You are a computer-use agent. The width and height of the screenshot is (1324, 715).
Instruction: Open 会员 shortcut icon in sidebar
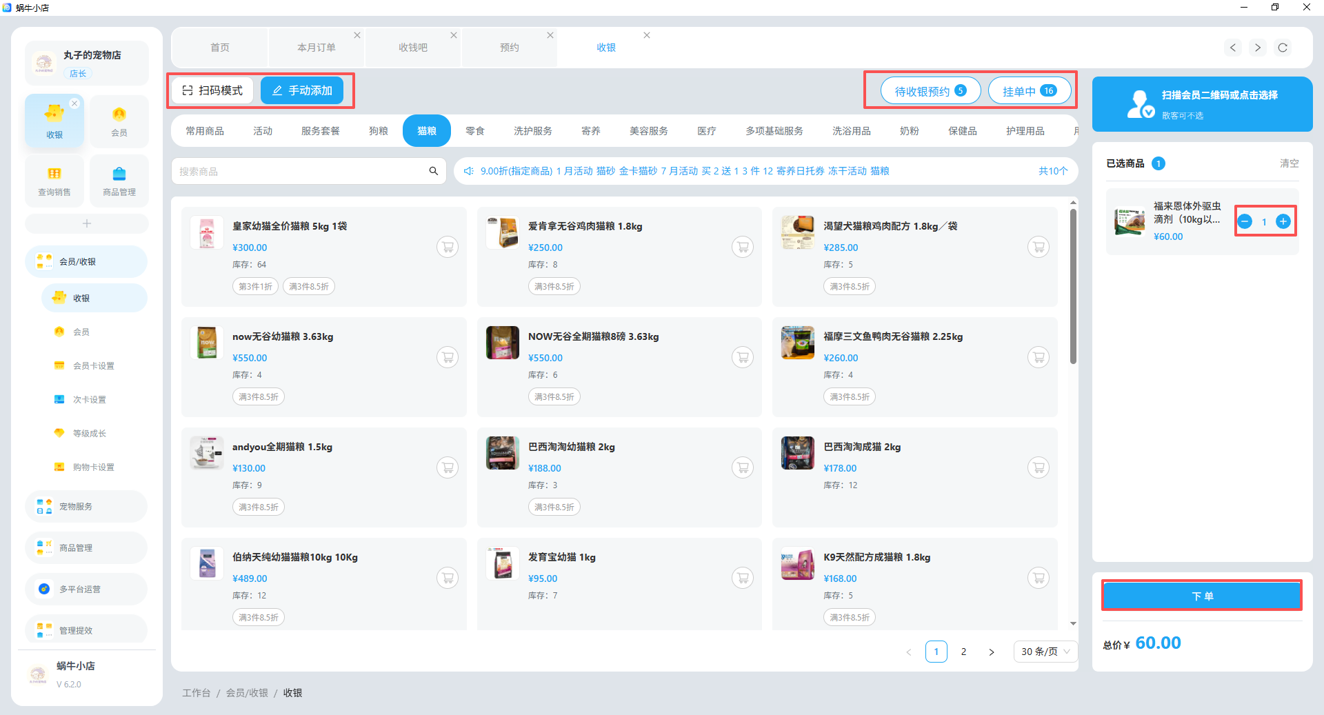point(119,121)
